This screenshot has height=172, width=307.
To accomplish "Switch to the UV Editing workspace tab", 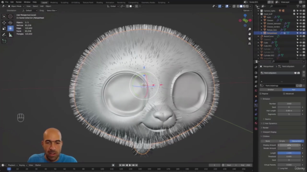I will (75, 2).
